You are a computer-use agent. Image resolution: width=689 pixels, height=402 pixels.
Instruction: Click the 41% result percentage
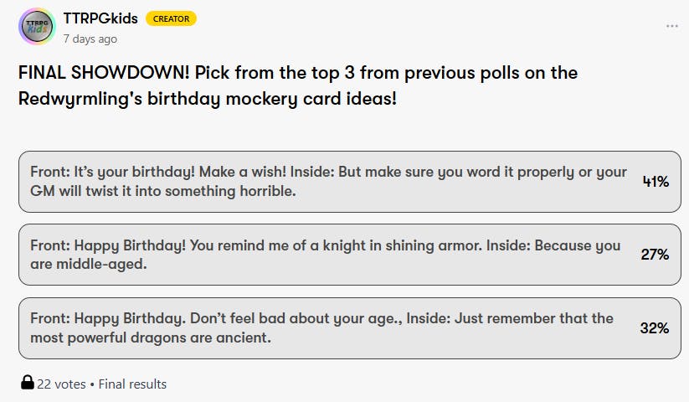coord(655,181)
